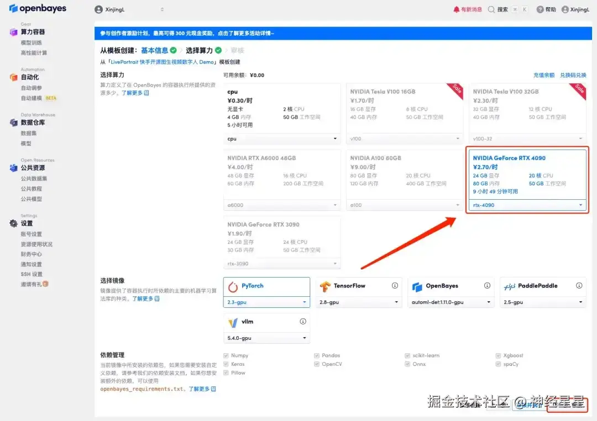Toggle the Onnx checkbox
The image size is (597, 421).
click(x=407, y=364)
